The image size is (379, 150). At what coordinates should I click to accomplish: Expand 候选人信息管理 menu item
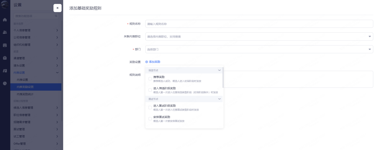click(x=36, y=108)
